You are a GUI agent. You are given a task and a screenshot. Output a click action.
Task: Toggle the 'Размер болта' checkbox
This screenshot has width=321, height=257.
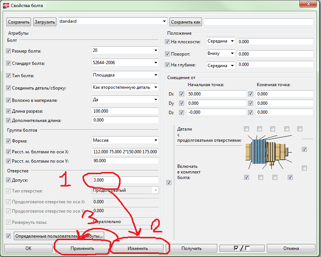click(x=9, y=51)
